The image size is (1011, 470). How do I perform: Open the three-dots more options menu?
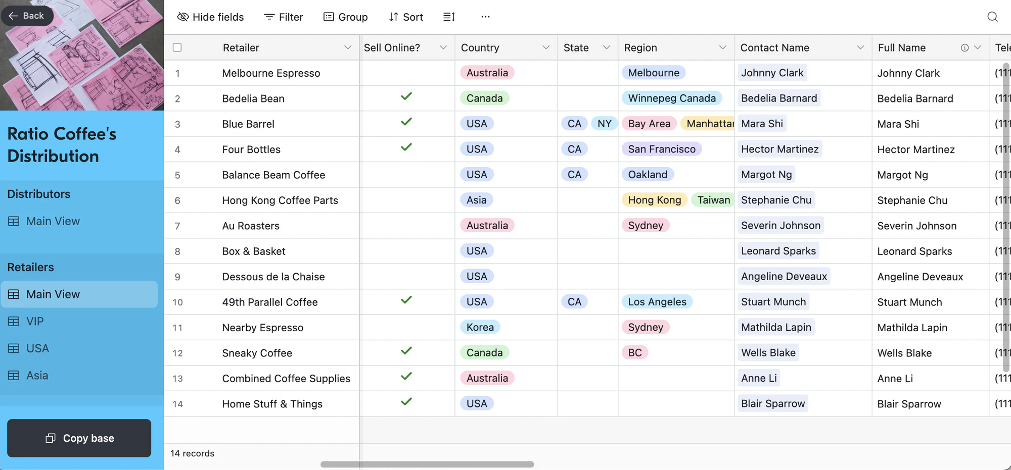coord(485,17)
